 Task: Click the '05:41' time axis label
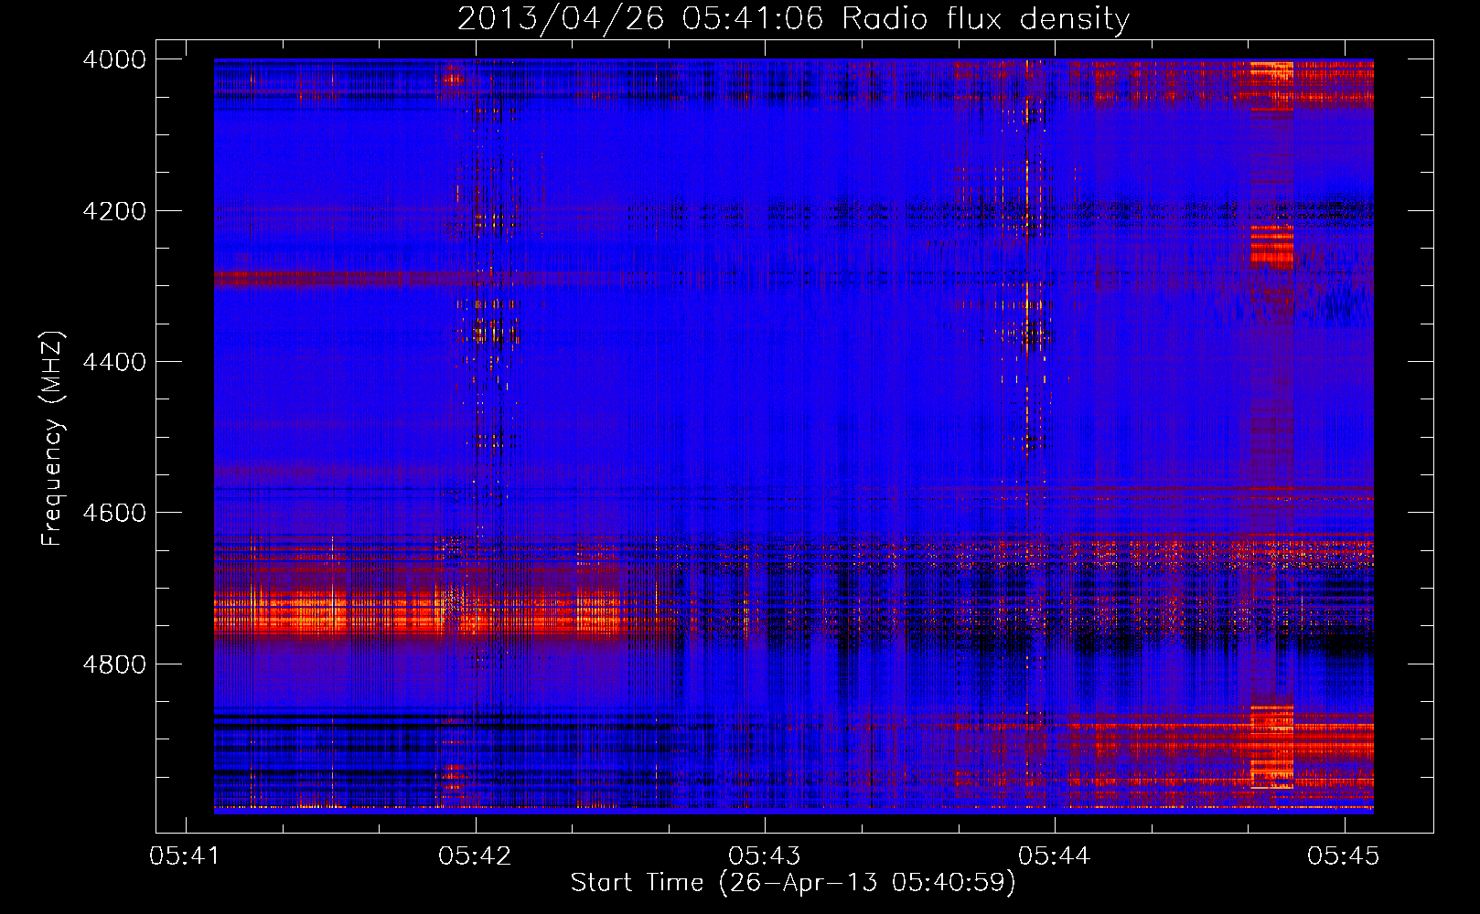pyautogui.click(x=186, y=856)
